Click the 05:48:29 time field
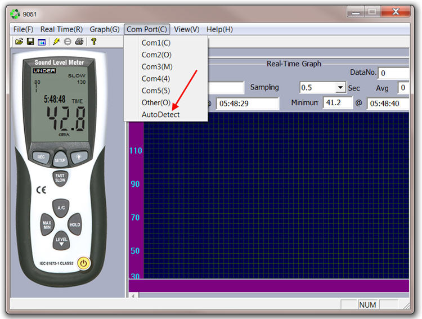Image resolution: width=422 pixels, height=319 pixels. [248, 104]
